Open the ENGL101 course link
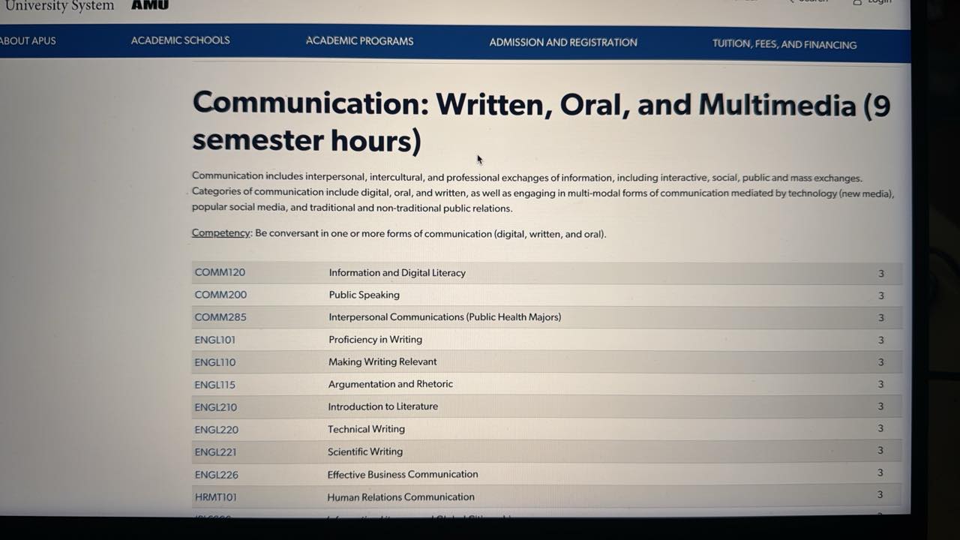The width and height of the screenshot is (960, 540). pyautogui.click(x=214, y=340)
